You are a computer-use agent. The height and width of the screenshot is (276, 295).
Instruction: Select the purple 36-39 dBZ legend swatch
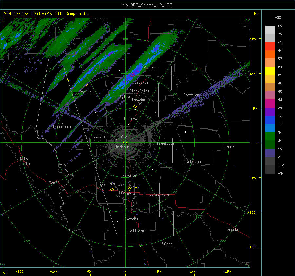pos(270,112)
